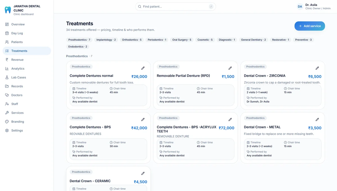Click the Add service button
Screen dimensions: 337x191
pyautogui.click(x=310, y=26)
